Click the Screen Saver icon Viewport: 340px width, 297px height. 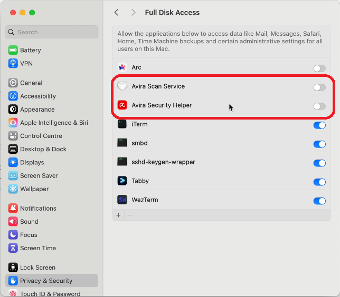tap(13, 176)
